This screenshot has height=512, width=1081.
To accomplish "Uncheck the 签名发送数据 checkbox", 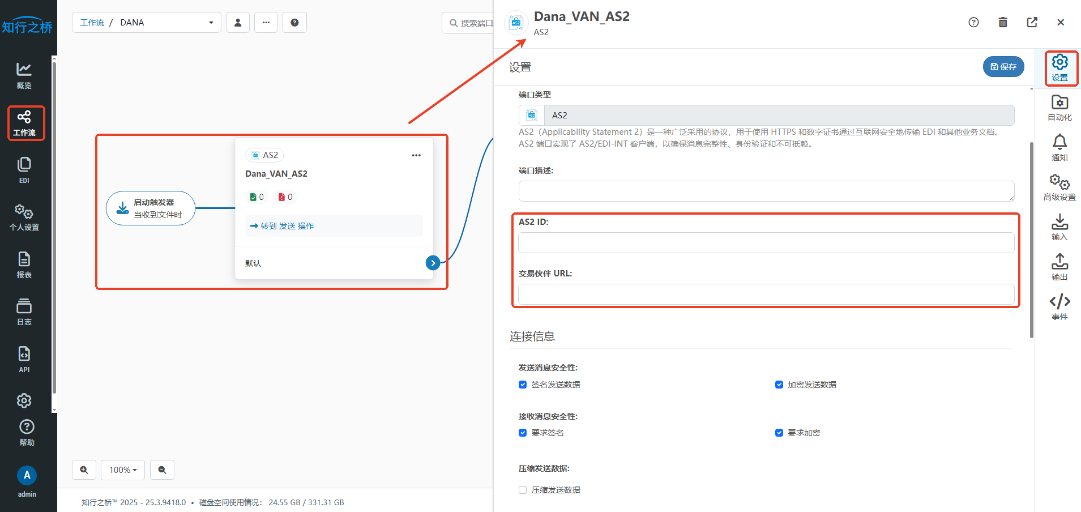I will pyautogui.click(x=523, y=385).
